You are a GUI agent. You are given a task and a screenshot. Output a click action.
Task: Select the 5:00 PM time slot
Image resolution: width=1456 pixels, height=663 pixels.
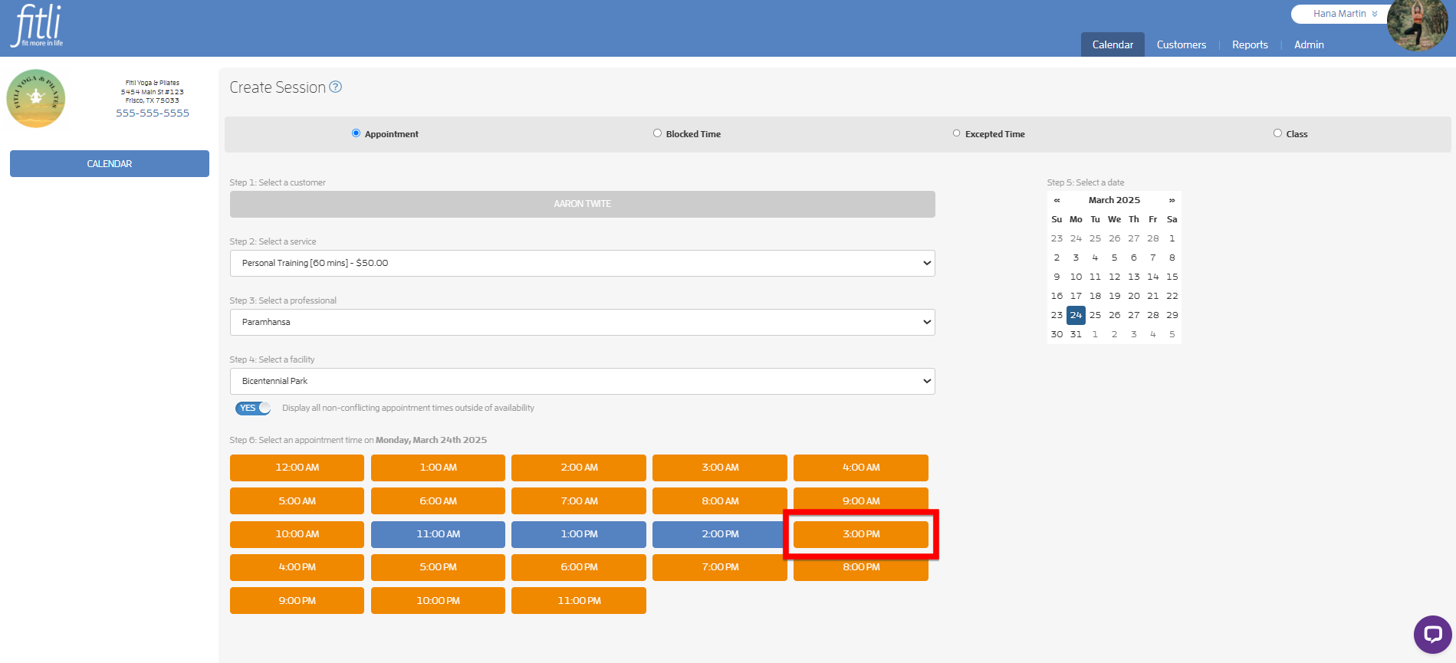pyautogui.click(x=438, y=567)
